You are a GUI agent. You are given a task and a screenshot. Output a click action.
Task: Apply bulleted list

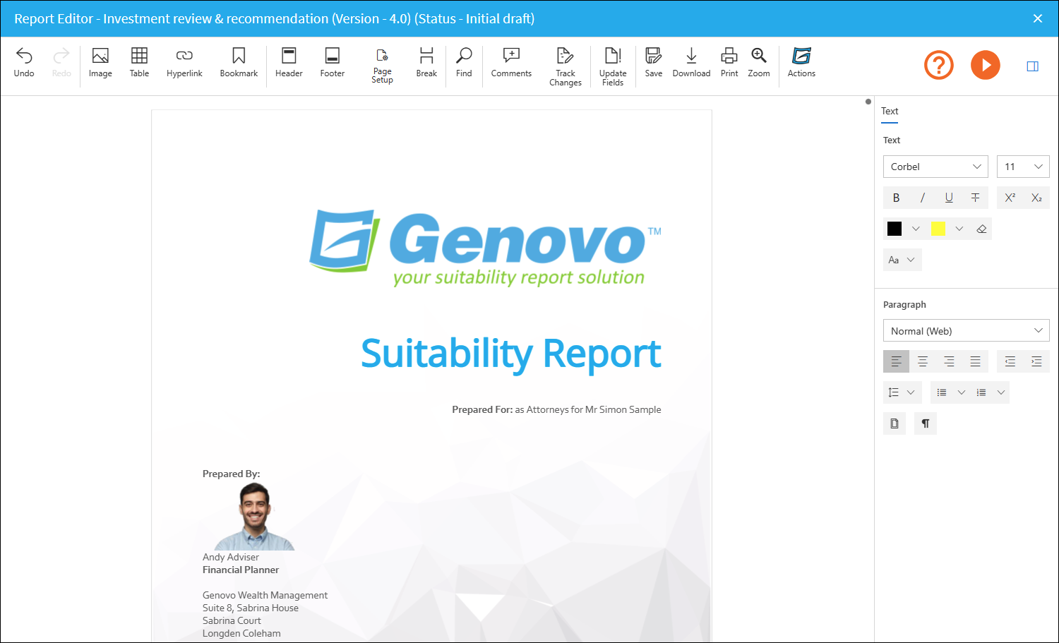(942, 392)
